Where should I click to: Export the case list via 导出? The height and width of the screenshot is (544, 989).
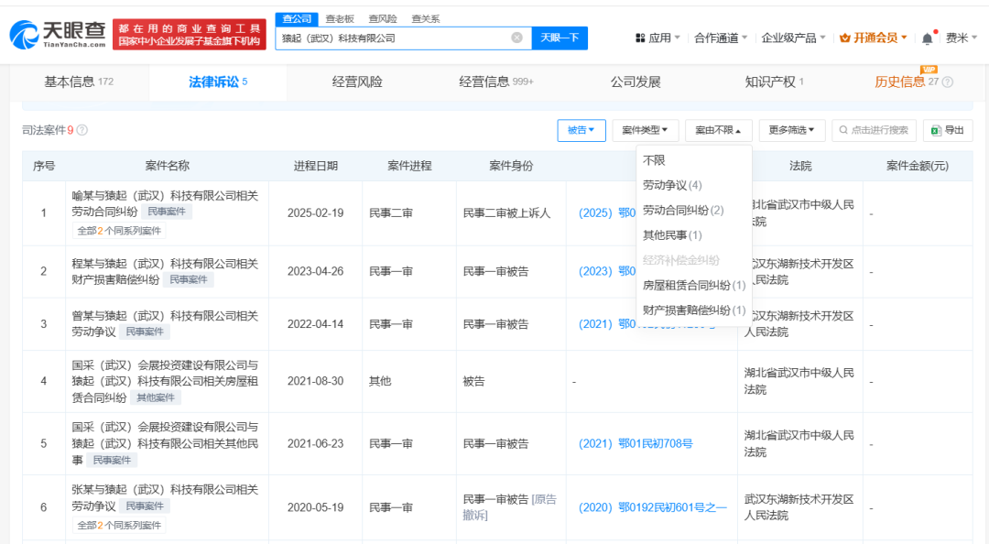click(948, 131)
